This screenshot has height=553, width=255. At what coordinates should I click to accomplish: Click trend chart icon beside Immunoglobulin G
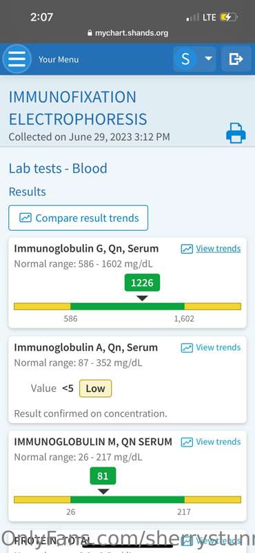coord(187,249)
